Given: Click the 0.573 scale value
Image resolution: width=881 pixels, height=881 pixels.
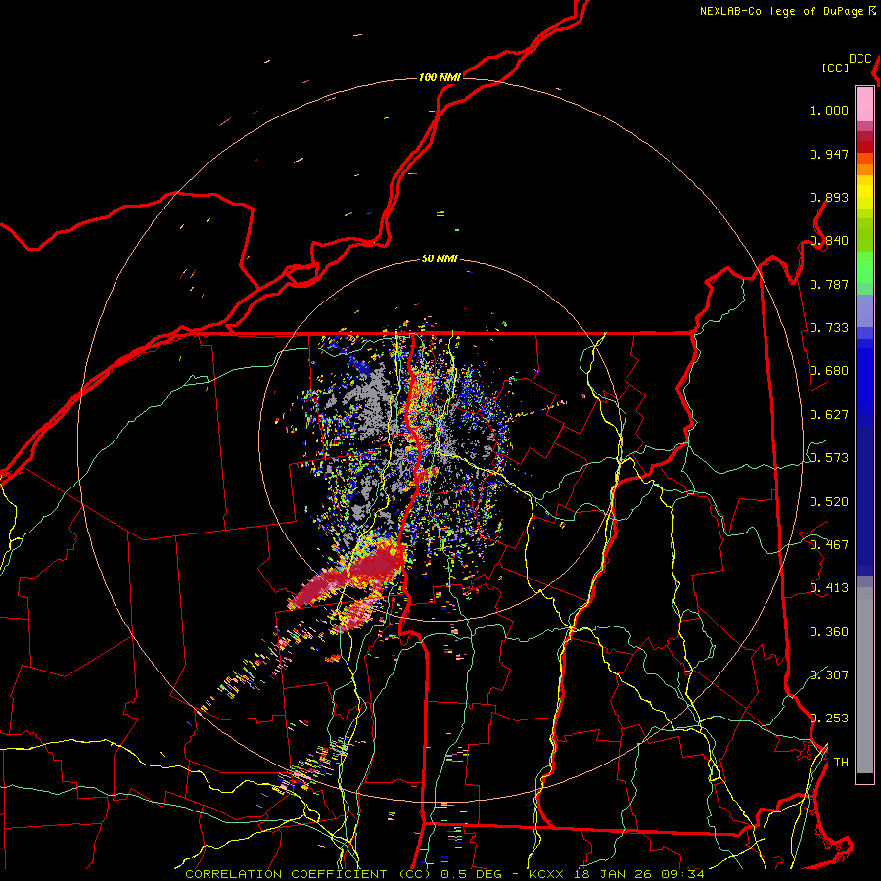Looking at the screenshot, I should [x=829, y=458].
